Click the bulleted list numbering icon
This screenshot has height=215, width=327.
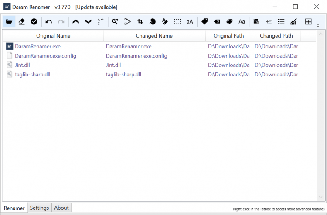[281, 21]
